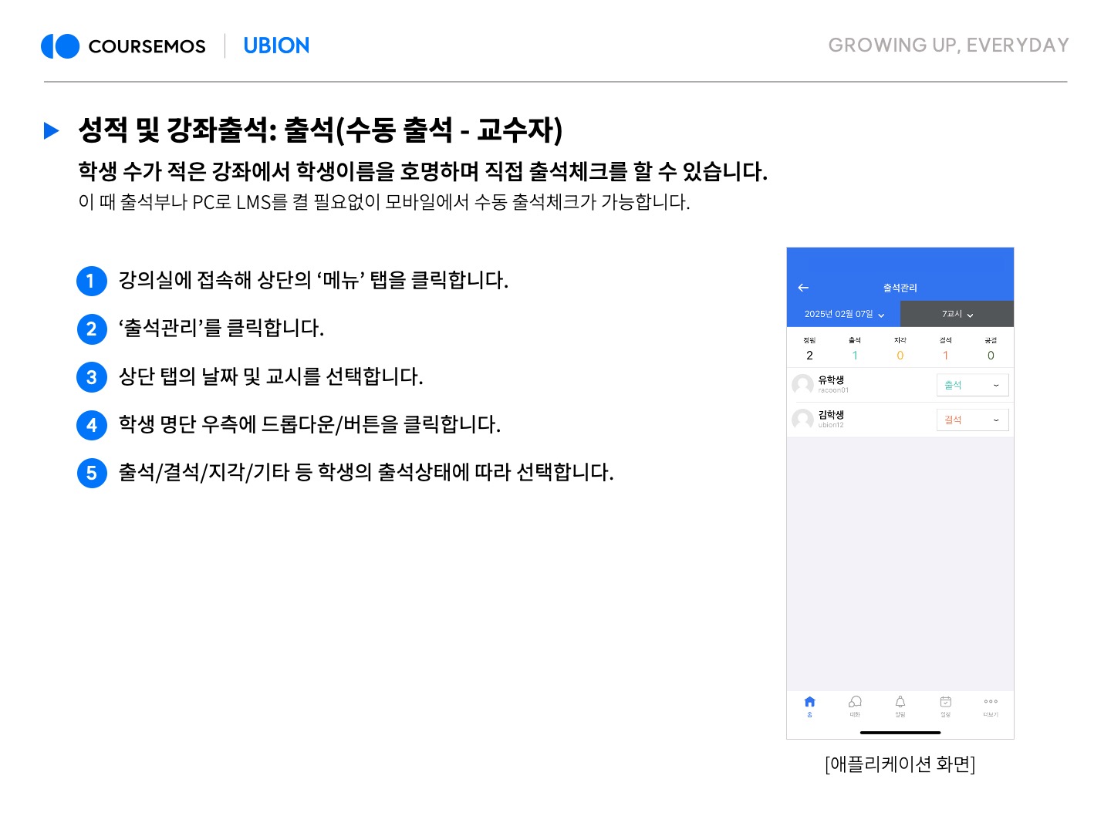
Task: Tap the 알림 bell notification icon
Action: (900, 703)
